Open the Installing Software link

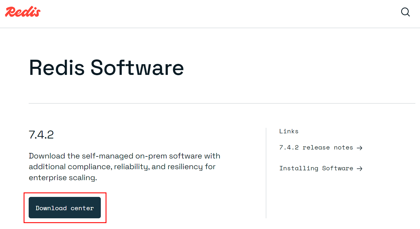click(x=321, y=169)
